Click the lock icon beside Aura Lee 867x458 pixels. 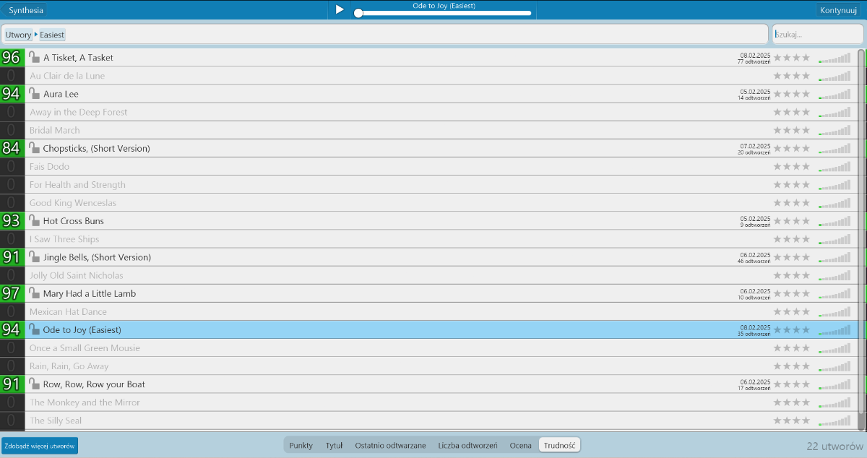tap(34, 94)
